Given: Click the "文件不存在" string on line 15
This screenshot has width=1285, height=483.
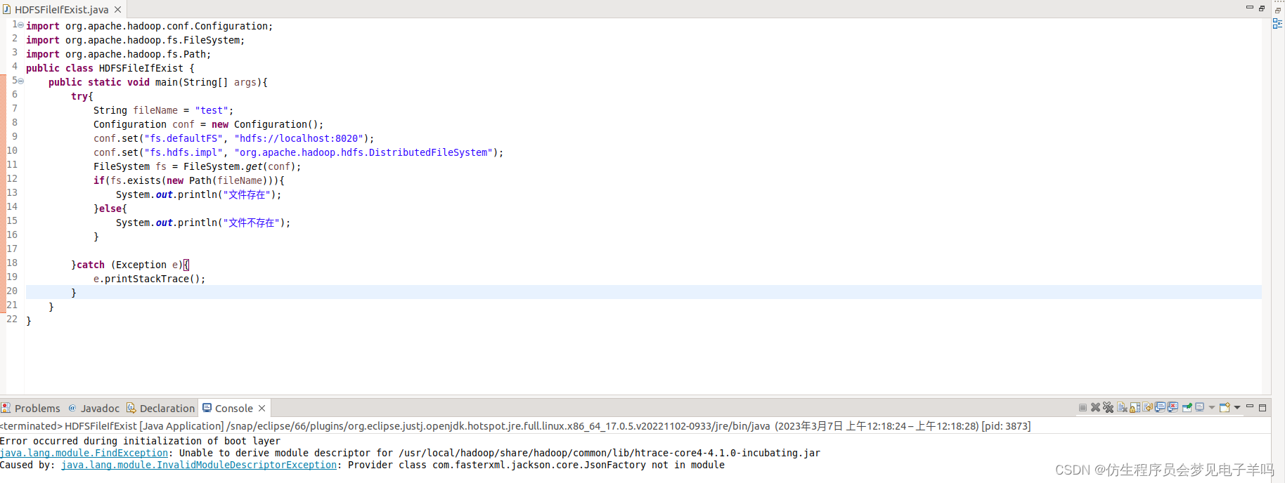Looking at the screenshot, I should (x=252, y=223).
